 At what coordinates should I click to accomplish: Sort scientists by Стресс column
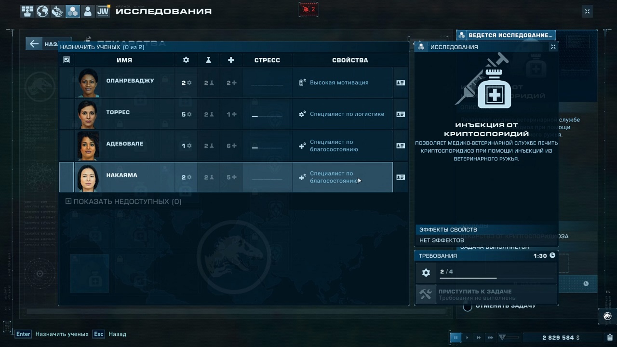(x=267, y=60)
